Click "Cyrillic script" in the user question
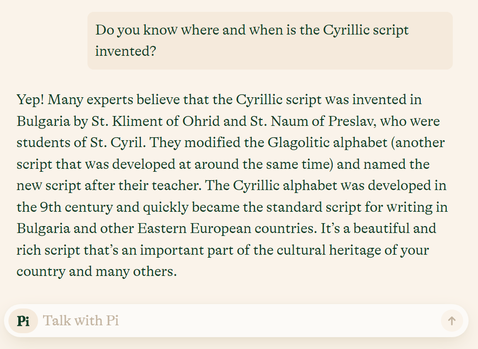This screenshot has height=349, width=478. click(x=366, y=31)
